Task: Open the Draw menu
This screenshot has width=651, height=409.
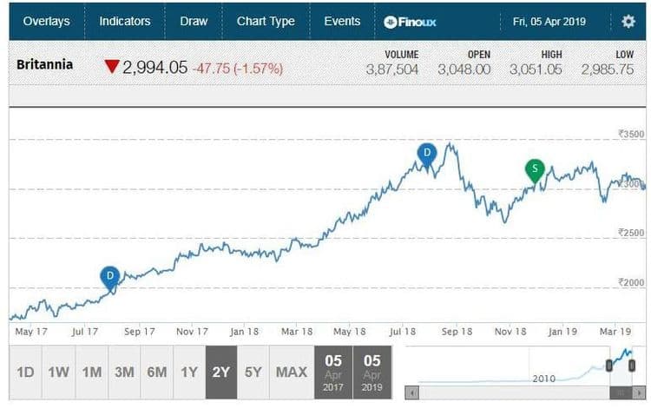Action: coord(194,22)
